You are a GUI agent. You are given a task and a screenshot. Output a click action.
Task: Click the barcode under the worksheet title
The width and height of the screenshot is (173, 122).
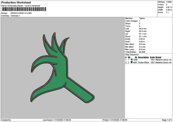(x=22, y=9)
